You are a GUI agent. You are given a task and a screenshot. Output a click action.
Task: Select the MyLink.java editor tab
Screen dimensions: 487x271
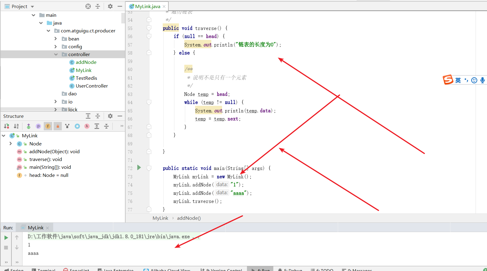pyautogui.click(x=147, y=6)
